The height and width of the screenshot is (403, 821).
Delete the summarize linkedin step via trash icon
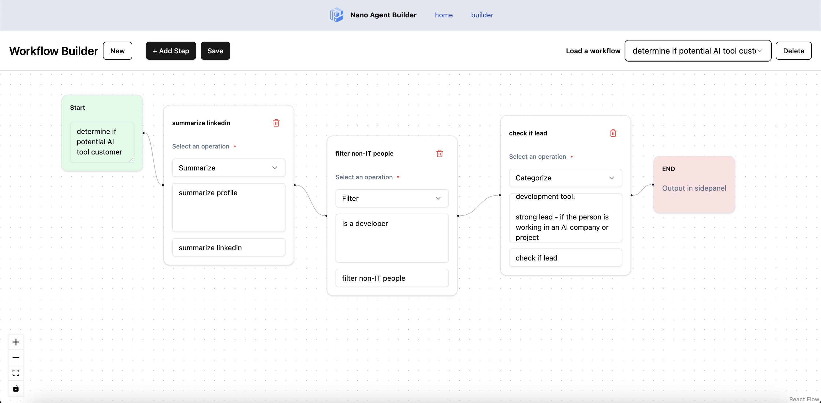(x=276, y=123)
